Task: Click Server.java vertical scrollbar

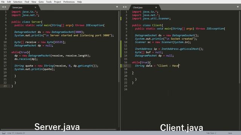Action: [119, 46]
